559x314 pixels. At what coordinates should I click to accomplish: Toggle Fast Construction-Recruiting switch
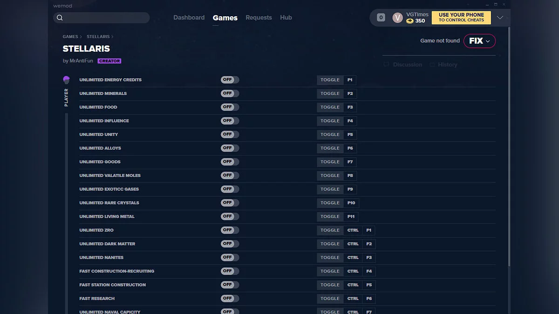(230, 271)
